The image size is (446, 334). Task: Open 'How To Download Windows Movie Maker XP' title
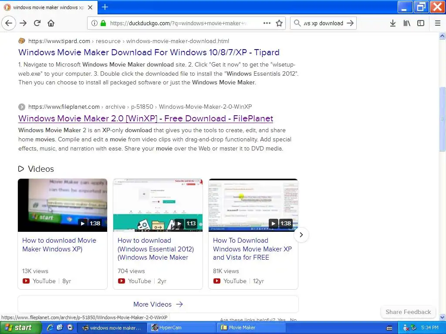coord(252,249)
